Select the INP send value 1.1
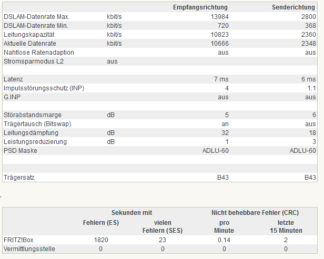 coord(311,88)
